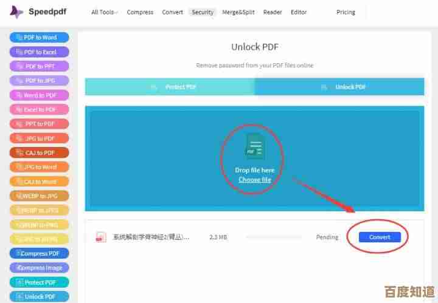This screenshot has height=303, width=438.
Task: Select PDF to PPT in sidebar
Action: (40, 66)
